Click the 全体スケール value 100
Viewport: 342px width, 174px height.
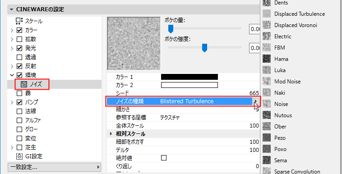pyautogui.click(x=254, y=126)
